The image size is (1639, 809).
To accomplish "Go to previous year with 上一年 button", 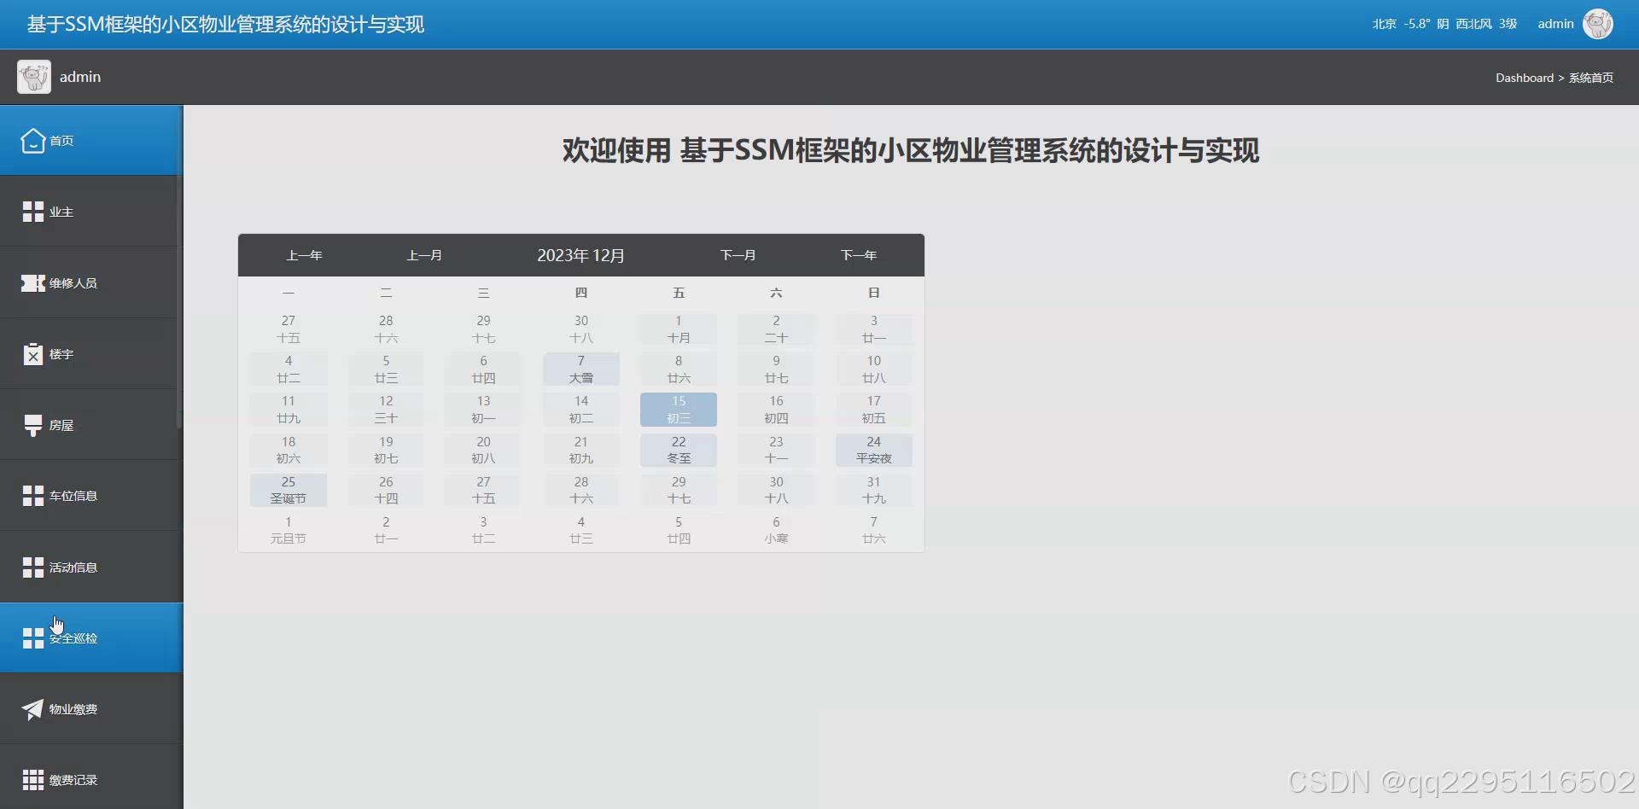I will 303,254.
